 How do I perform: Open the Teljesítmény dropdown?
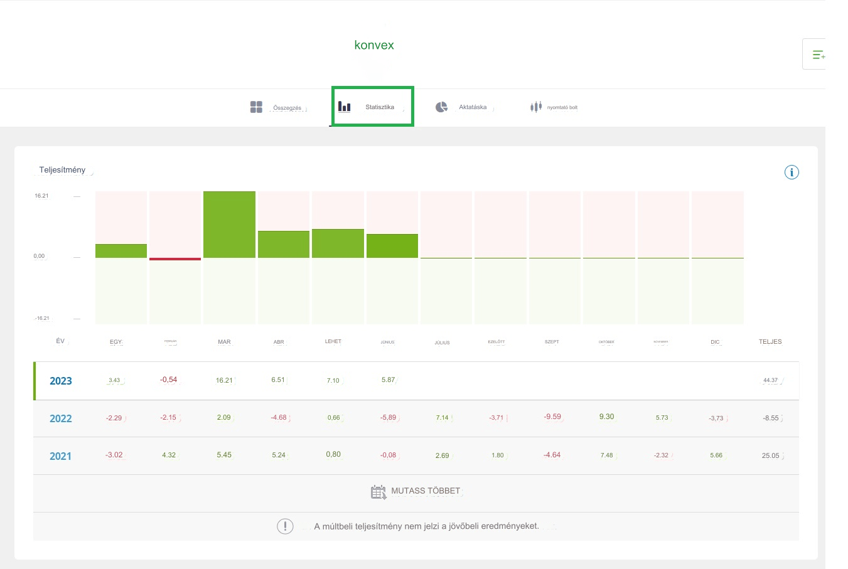coord(63,169)
